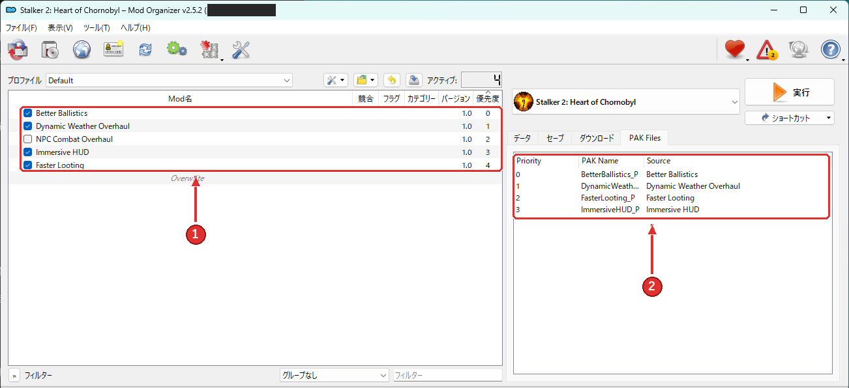
Task: Select the NPC Combat Overhaul mod name
Action: pos(74,139)
